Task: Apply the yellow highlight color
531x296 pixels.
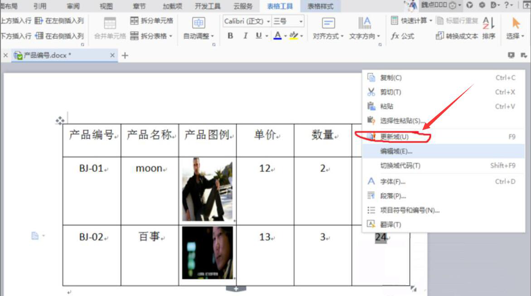Action: (294, 36)
